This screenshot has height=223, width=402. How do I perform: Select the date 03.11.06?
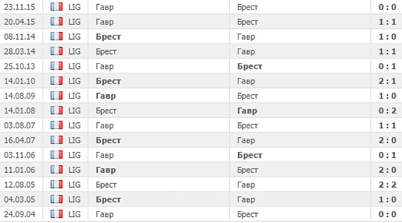pyautogui.click(x=19, y=155)
